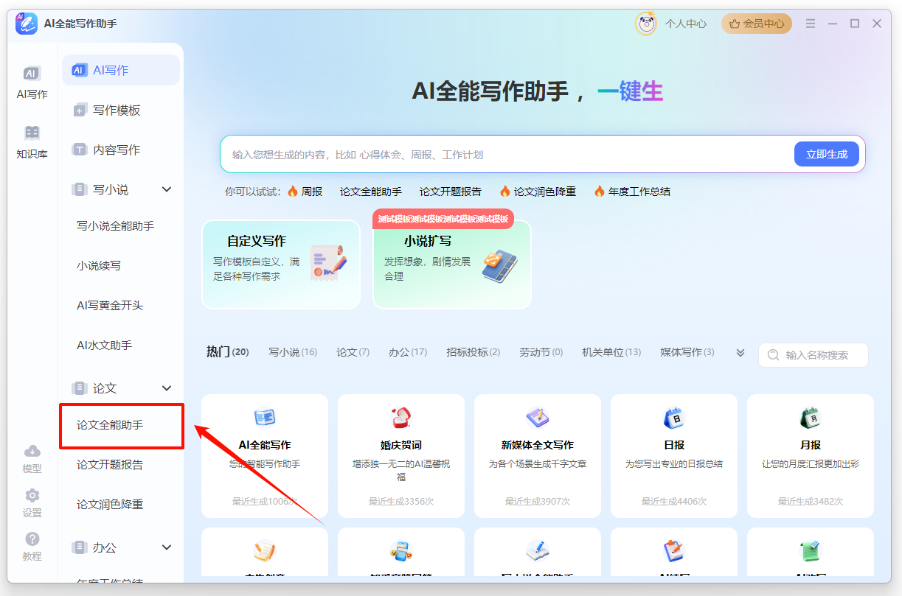This screenshot has height=596, width=902.
Task: Open 设置 settings in the sidebar
Action: pos(32,503)
